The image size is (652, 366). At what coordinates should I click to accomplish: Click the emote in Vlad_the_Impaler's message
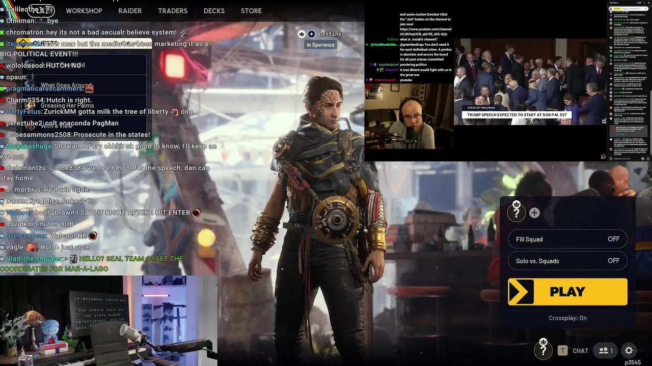(x=73, y=259)
